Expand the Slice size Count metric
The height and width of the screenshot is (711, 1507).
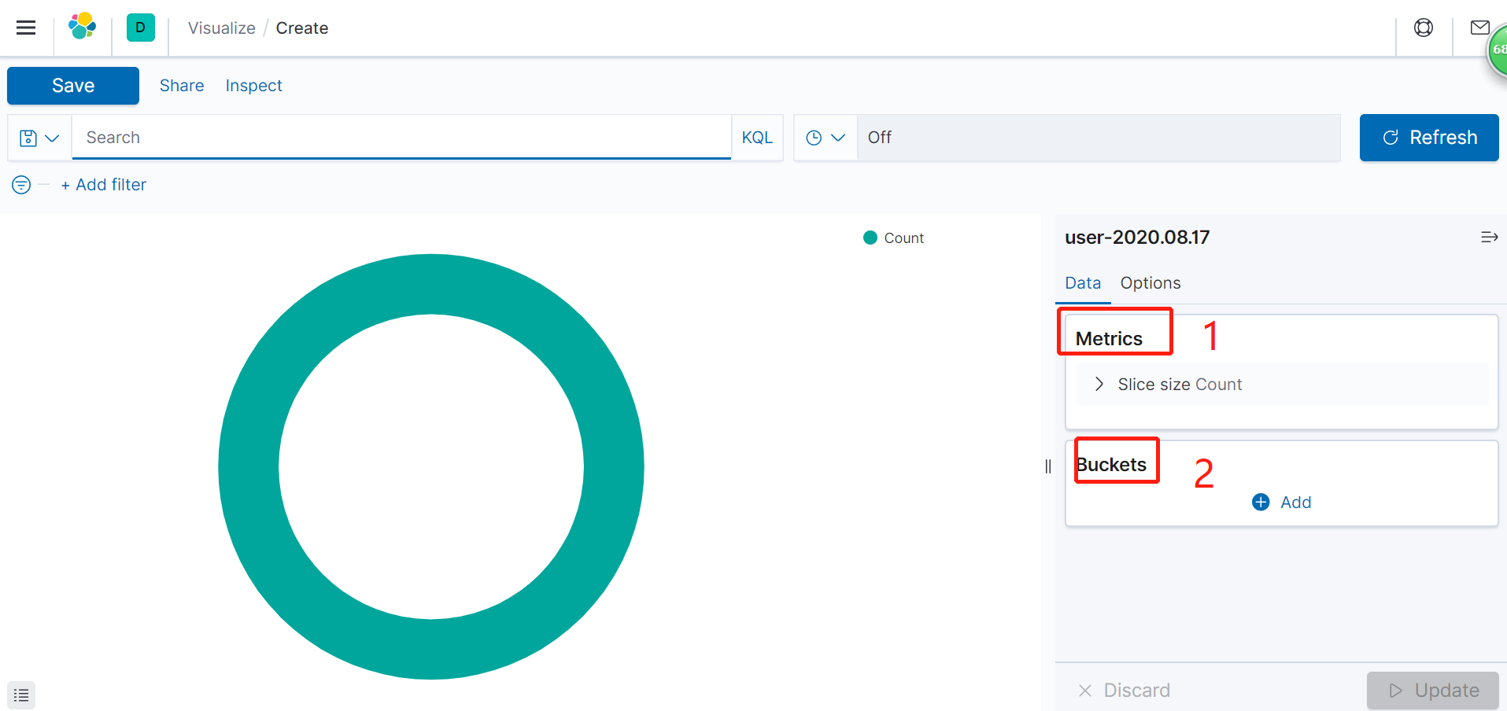(1281, 385)
